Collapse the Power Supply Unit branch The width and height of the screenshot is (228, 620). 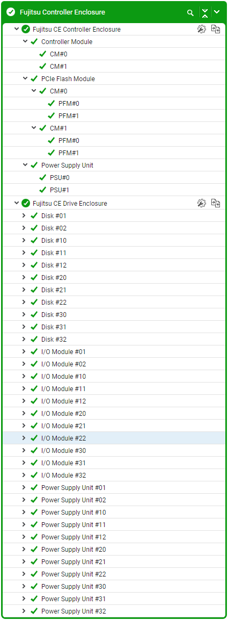25,165
